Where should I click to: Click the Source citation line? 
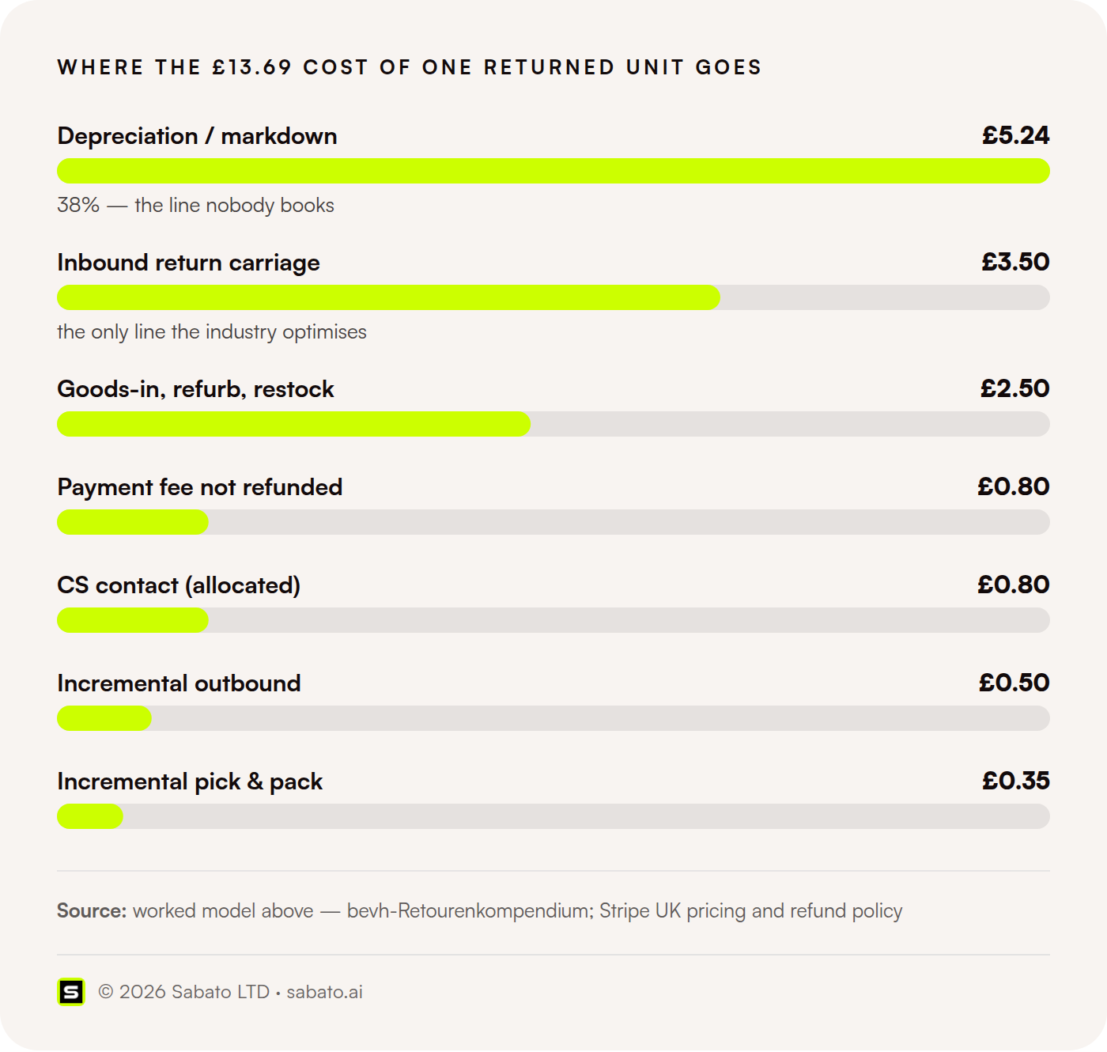click(479, 911)
